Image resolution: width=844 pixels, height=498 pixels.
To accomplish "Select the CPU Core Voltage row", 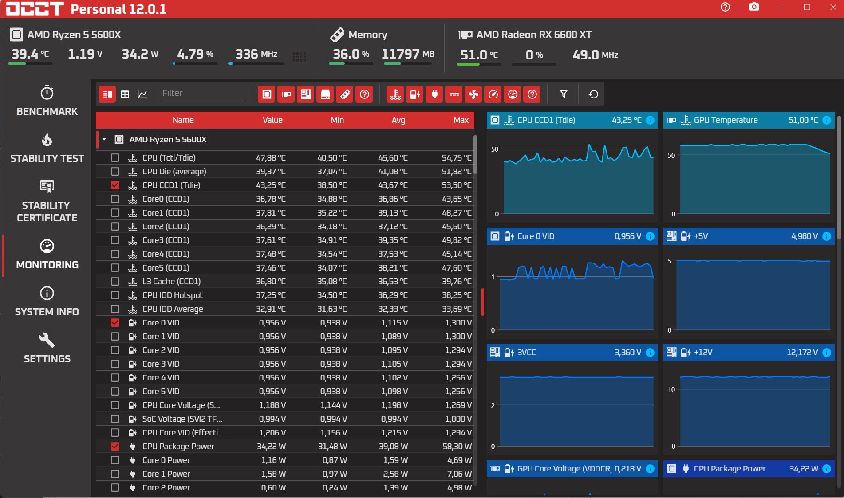I will pyautogui.click(x=285, y=405).
